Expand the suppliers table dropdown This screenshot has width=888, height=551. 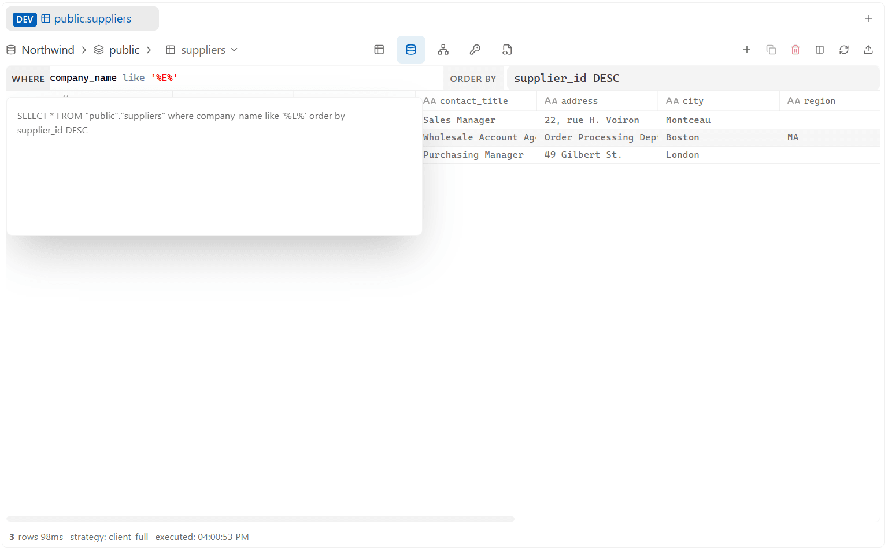pyautogui.click(x=234, y=50)
